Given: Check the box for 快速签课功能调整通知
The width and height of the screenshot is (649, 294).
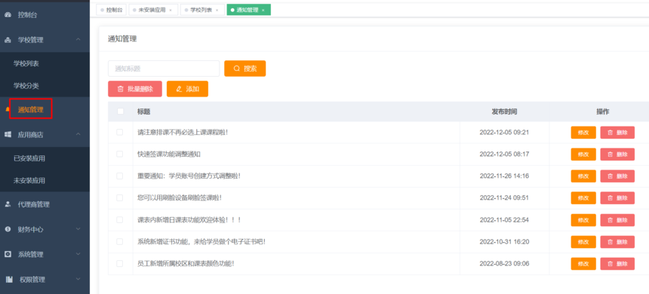Looking at the screenshot, I should pos(120,154).
